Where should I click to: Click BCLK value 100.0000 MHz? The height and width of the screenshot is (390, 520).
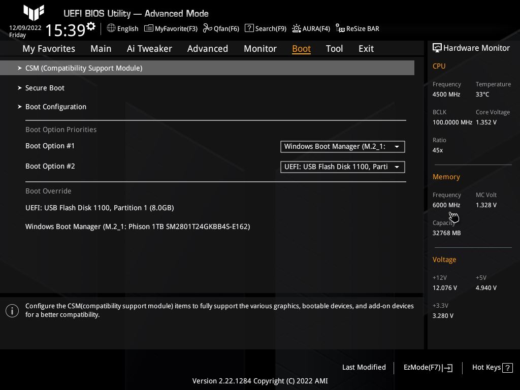[452, 122]
